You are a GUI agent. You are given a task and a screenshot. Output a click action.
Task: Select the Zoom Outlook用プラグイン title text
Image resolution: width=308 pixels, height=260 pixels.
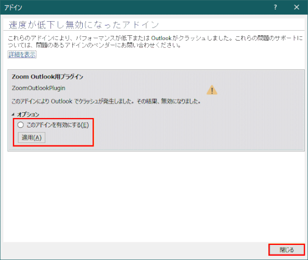[x=47, y=76]
